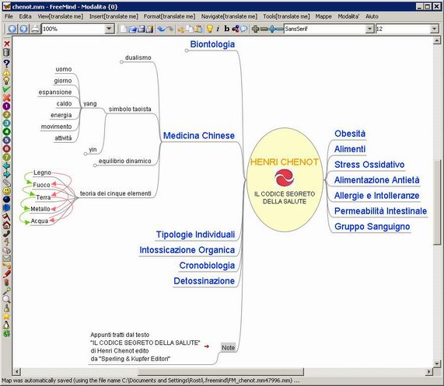The height and width of the screenshot is (386, 444).
Task: Open the Edita menu
Action: (25, 16)
